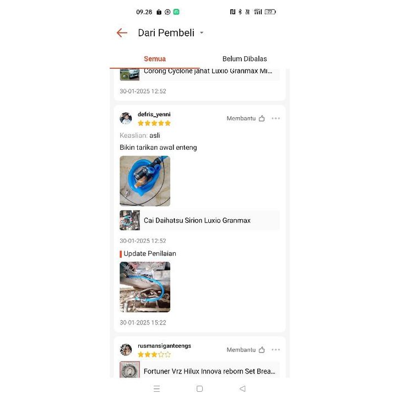Tap the red back arrow

[x=122, y=33]
